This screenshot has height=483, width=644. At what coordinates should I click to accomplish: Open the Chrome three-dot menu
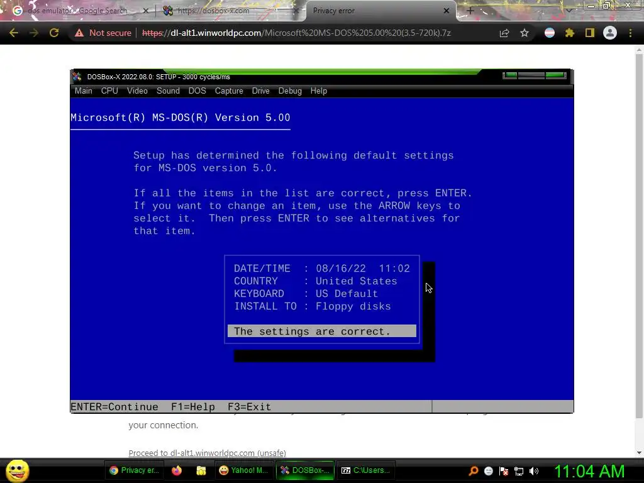tap(630, 33)
